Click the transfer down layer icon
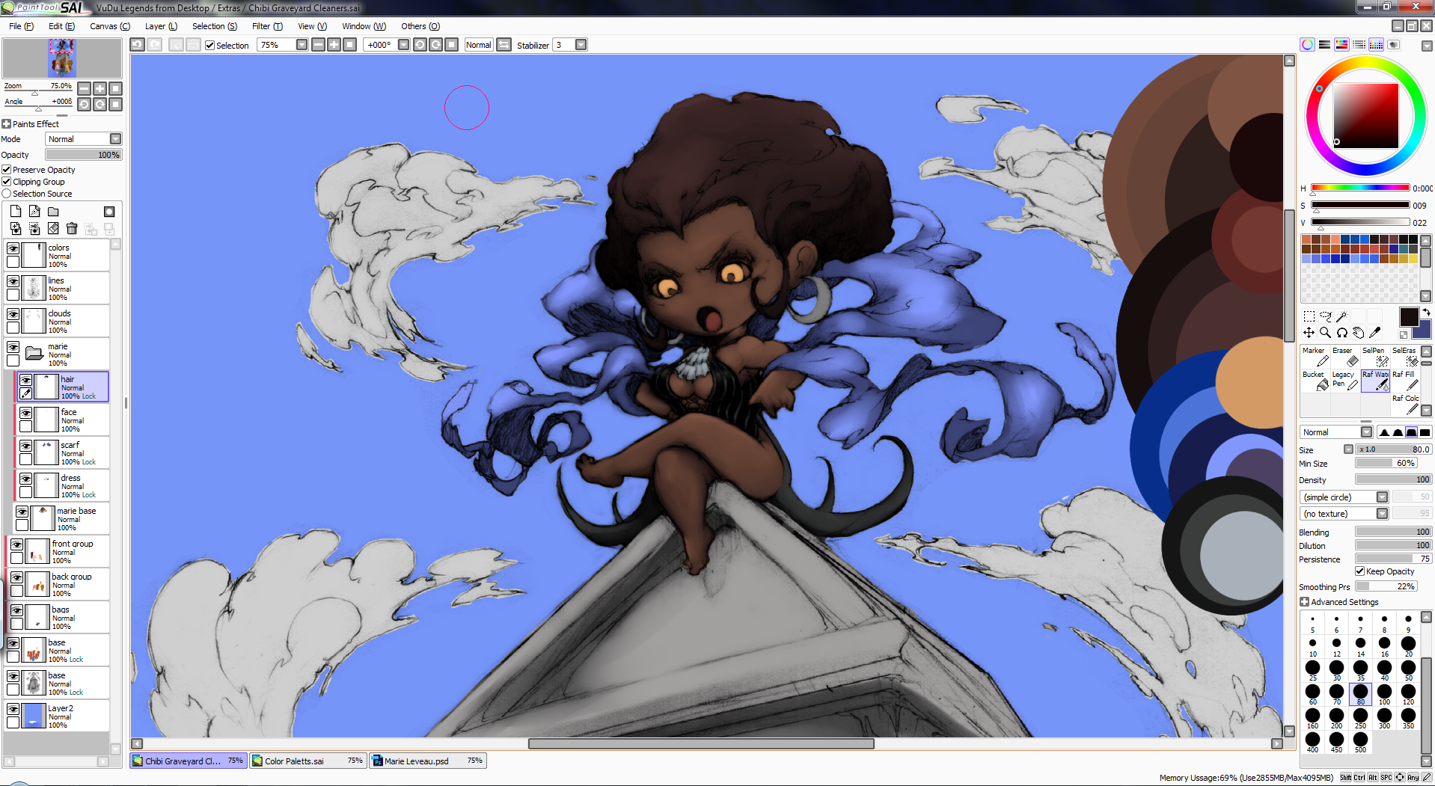This screenshot has height=786, width=1435. 16,229
